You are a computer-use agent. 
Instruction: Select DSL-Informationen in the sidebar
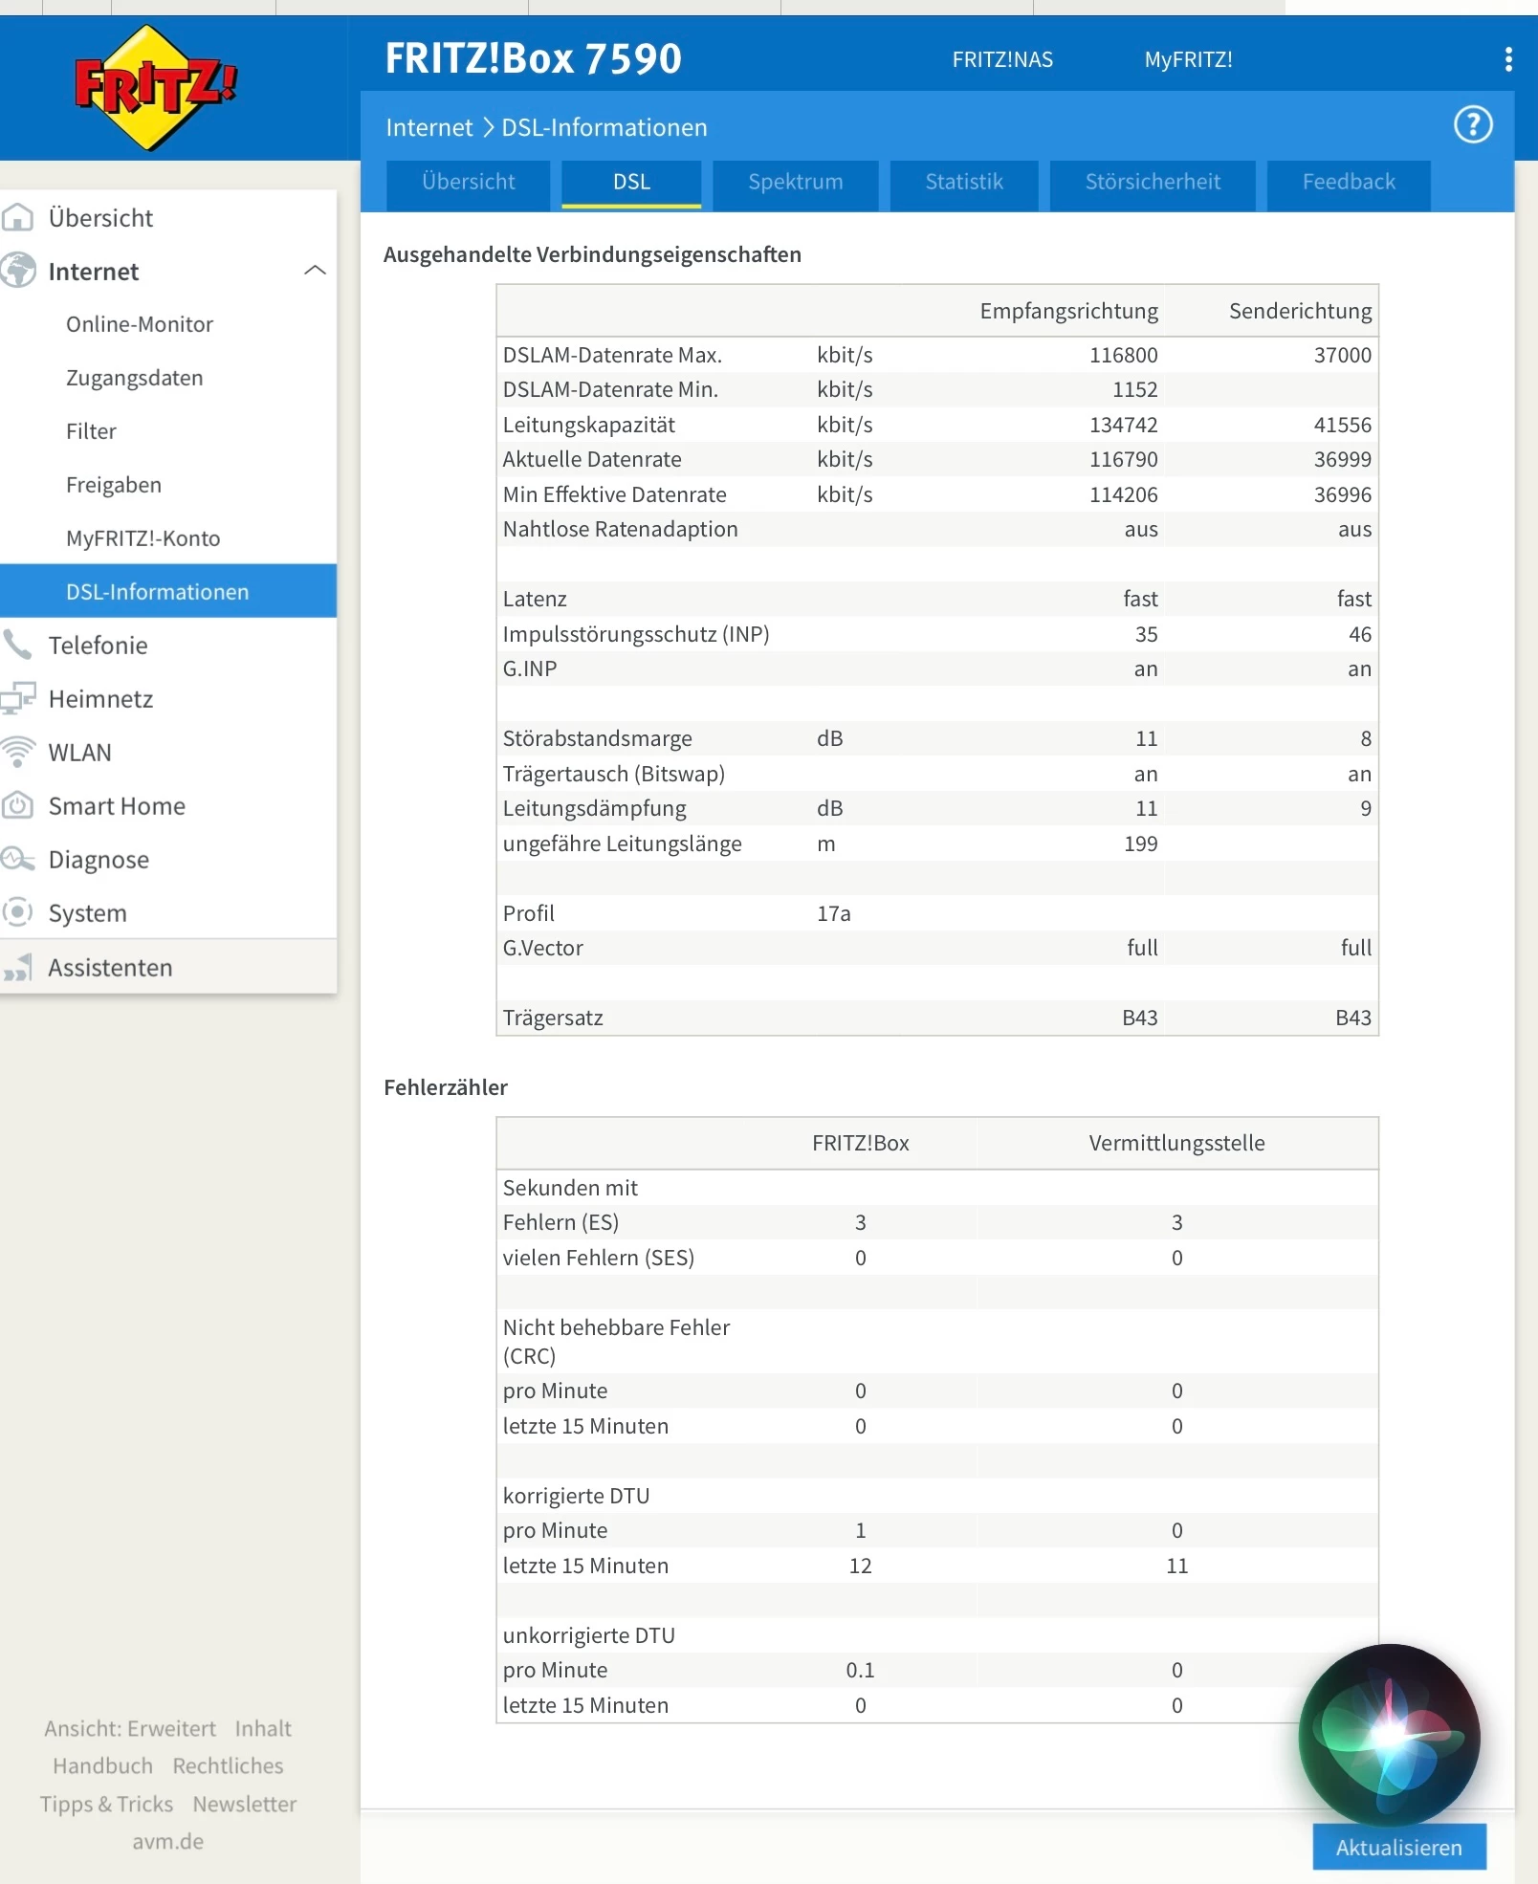coord(168,591)
